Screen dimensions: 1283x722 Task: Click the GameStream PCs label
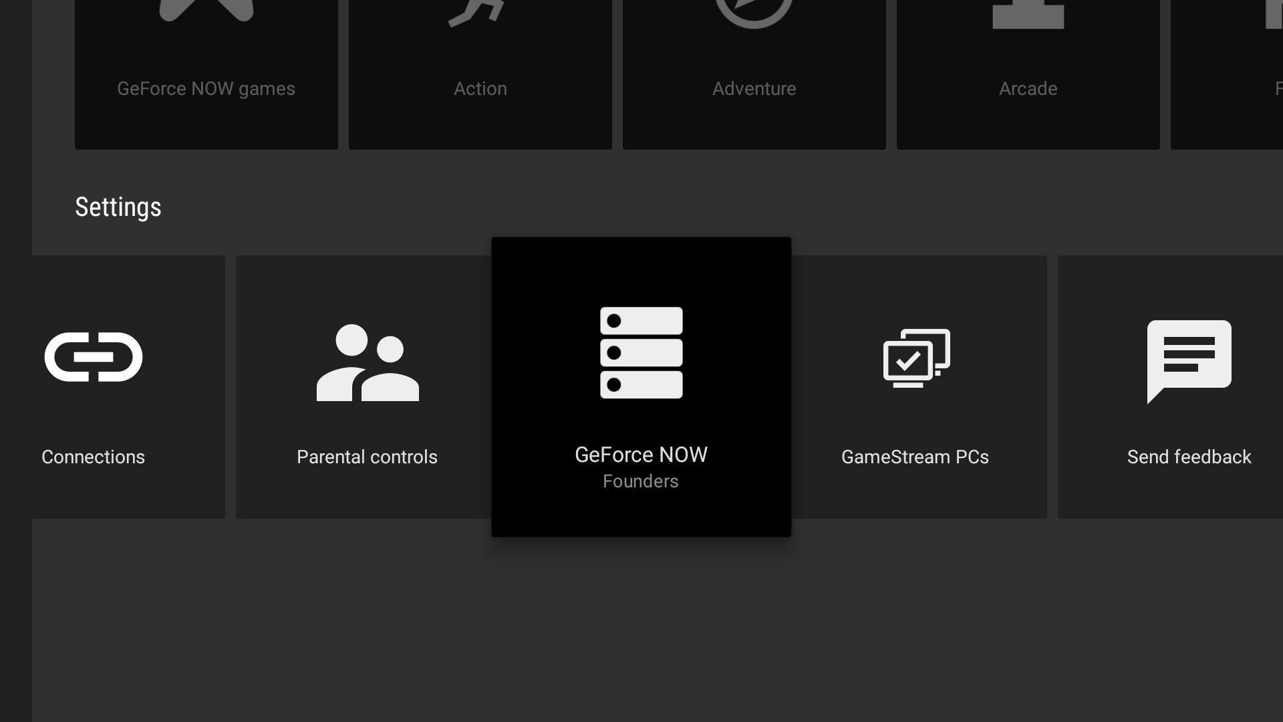pos(915,457)
